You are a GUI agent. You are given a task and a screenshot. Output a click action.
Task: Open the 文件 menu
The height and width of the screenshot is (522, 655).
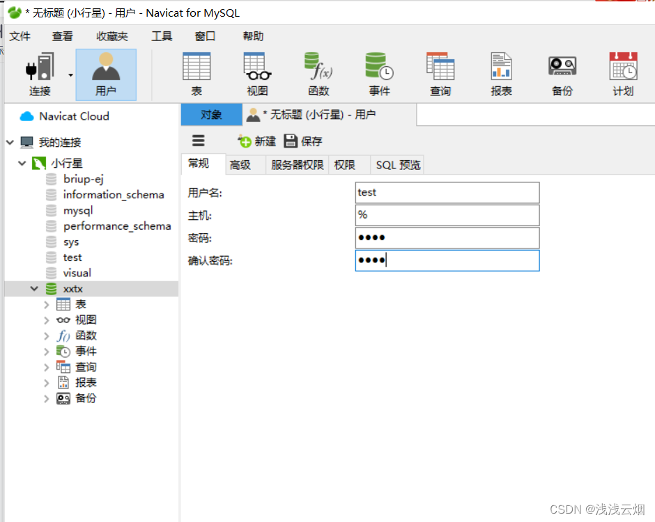pos(20,36)
